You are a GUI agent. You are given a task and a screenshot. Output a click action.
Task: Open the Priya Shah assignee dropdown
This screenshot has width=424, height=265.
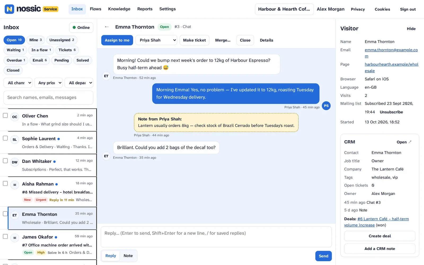[x=156, y=40]
